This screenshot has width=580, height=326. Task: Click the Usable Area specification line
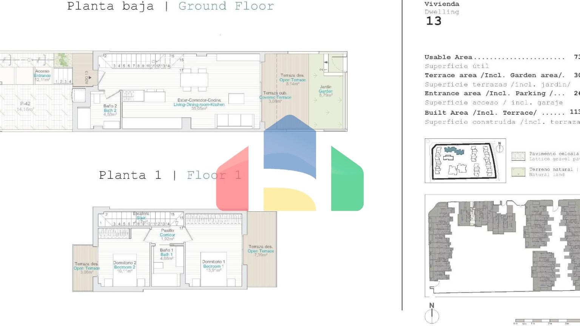click(x=495, y=57)
